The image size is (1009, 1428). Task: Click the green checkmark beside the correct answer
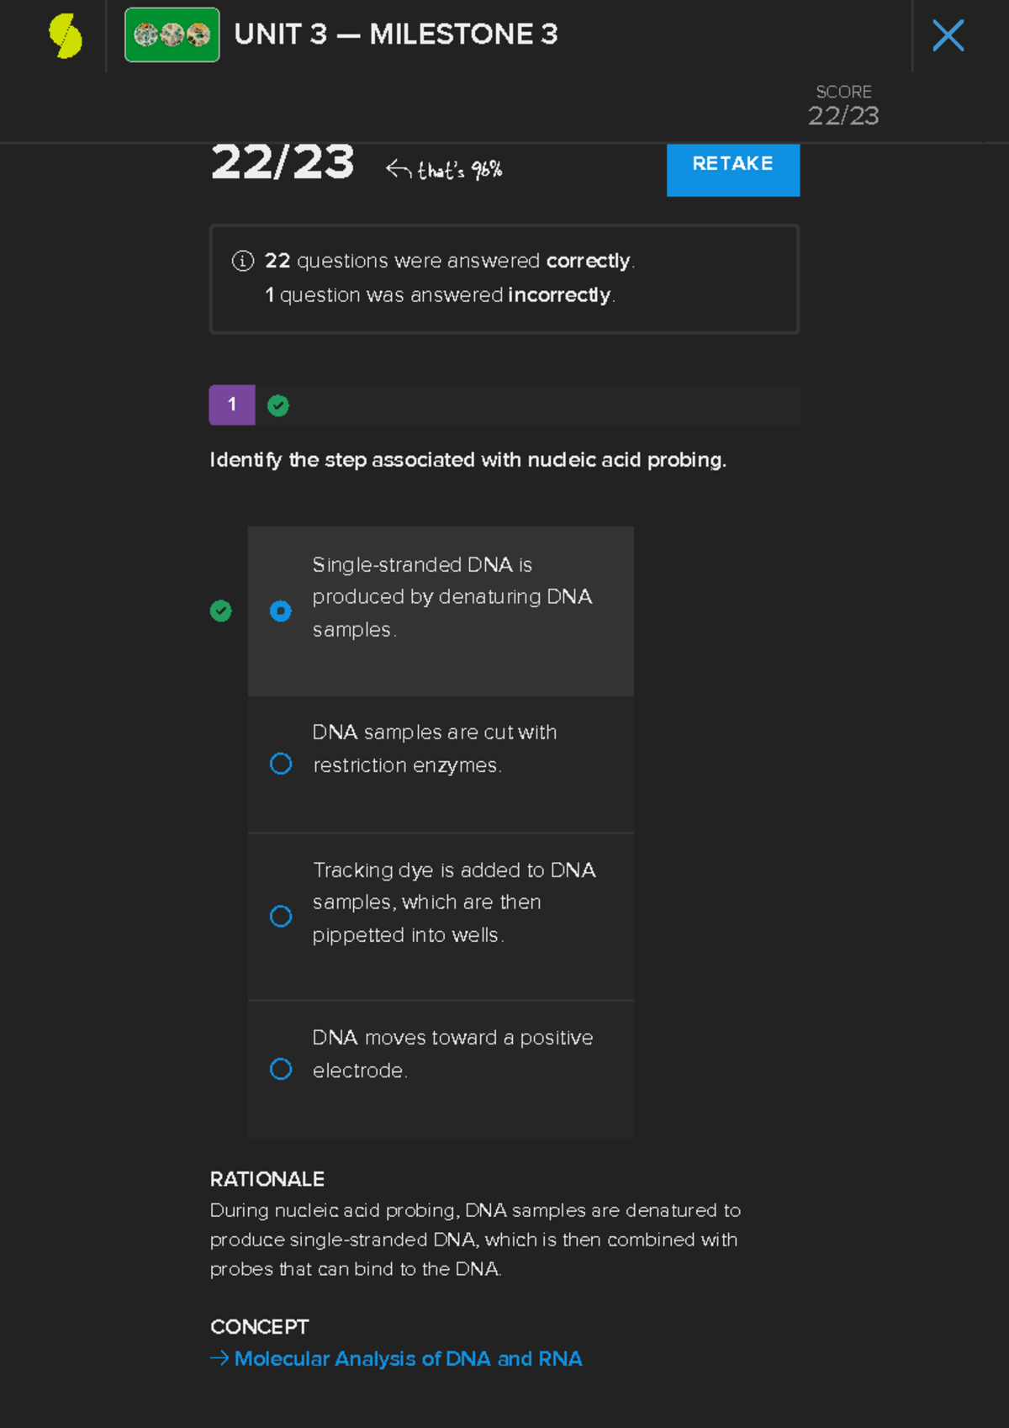coord(220,611)
